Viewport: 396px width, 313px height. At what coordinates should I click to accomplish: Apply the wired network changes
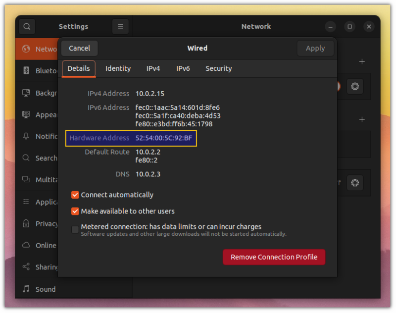[x=315, y=48]
